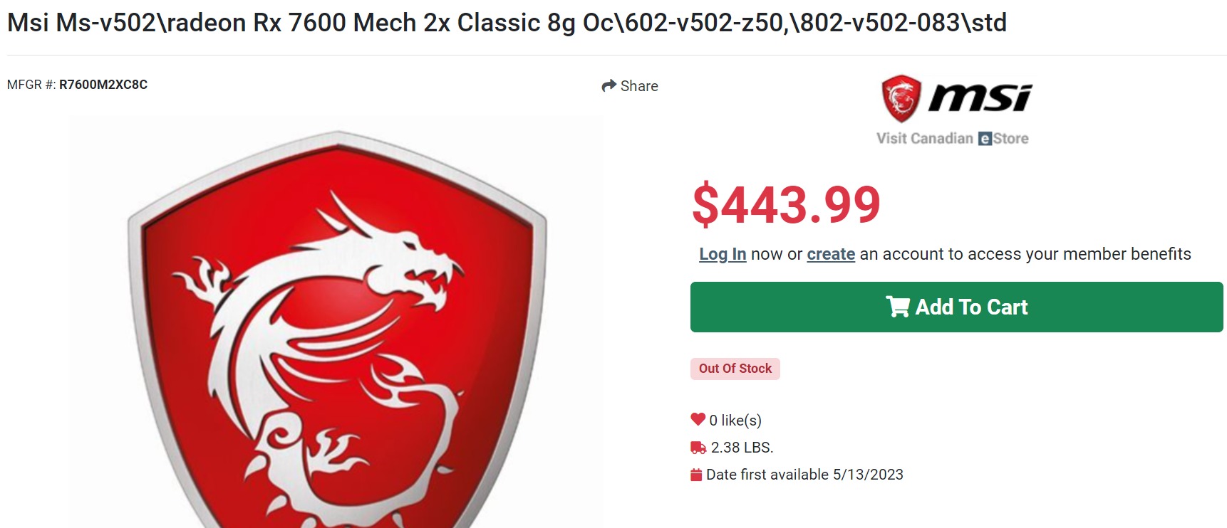Follow the Log In link
Screen dimensions: 1227x528
pos(723,254)
